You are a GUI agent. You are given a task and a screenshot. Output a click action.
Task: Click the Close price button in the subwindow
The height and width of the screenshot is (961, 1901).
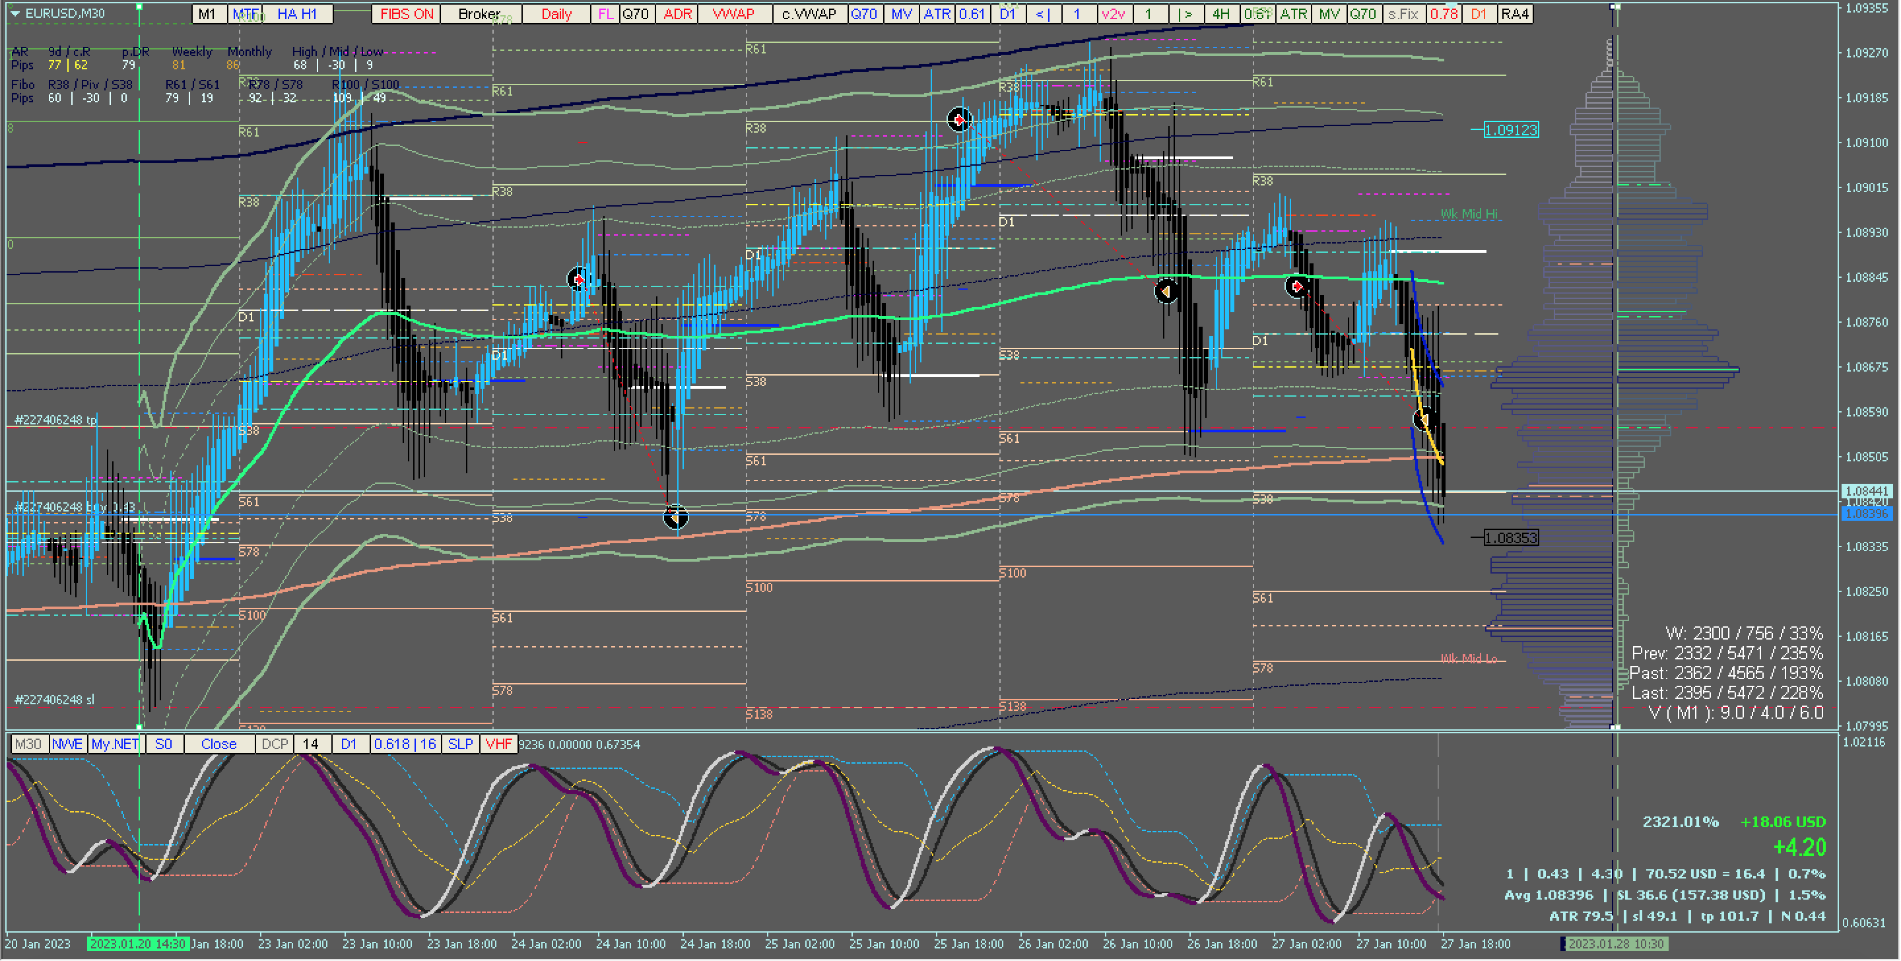218,744
